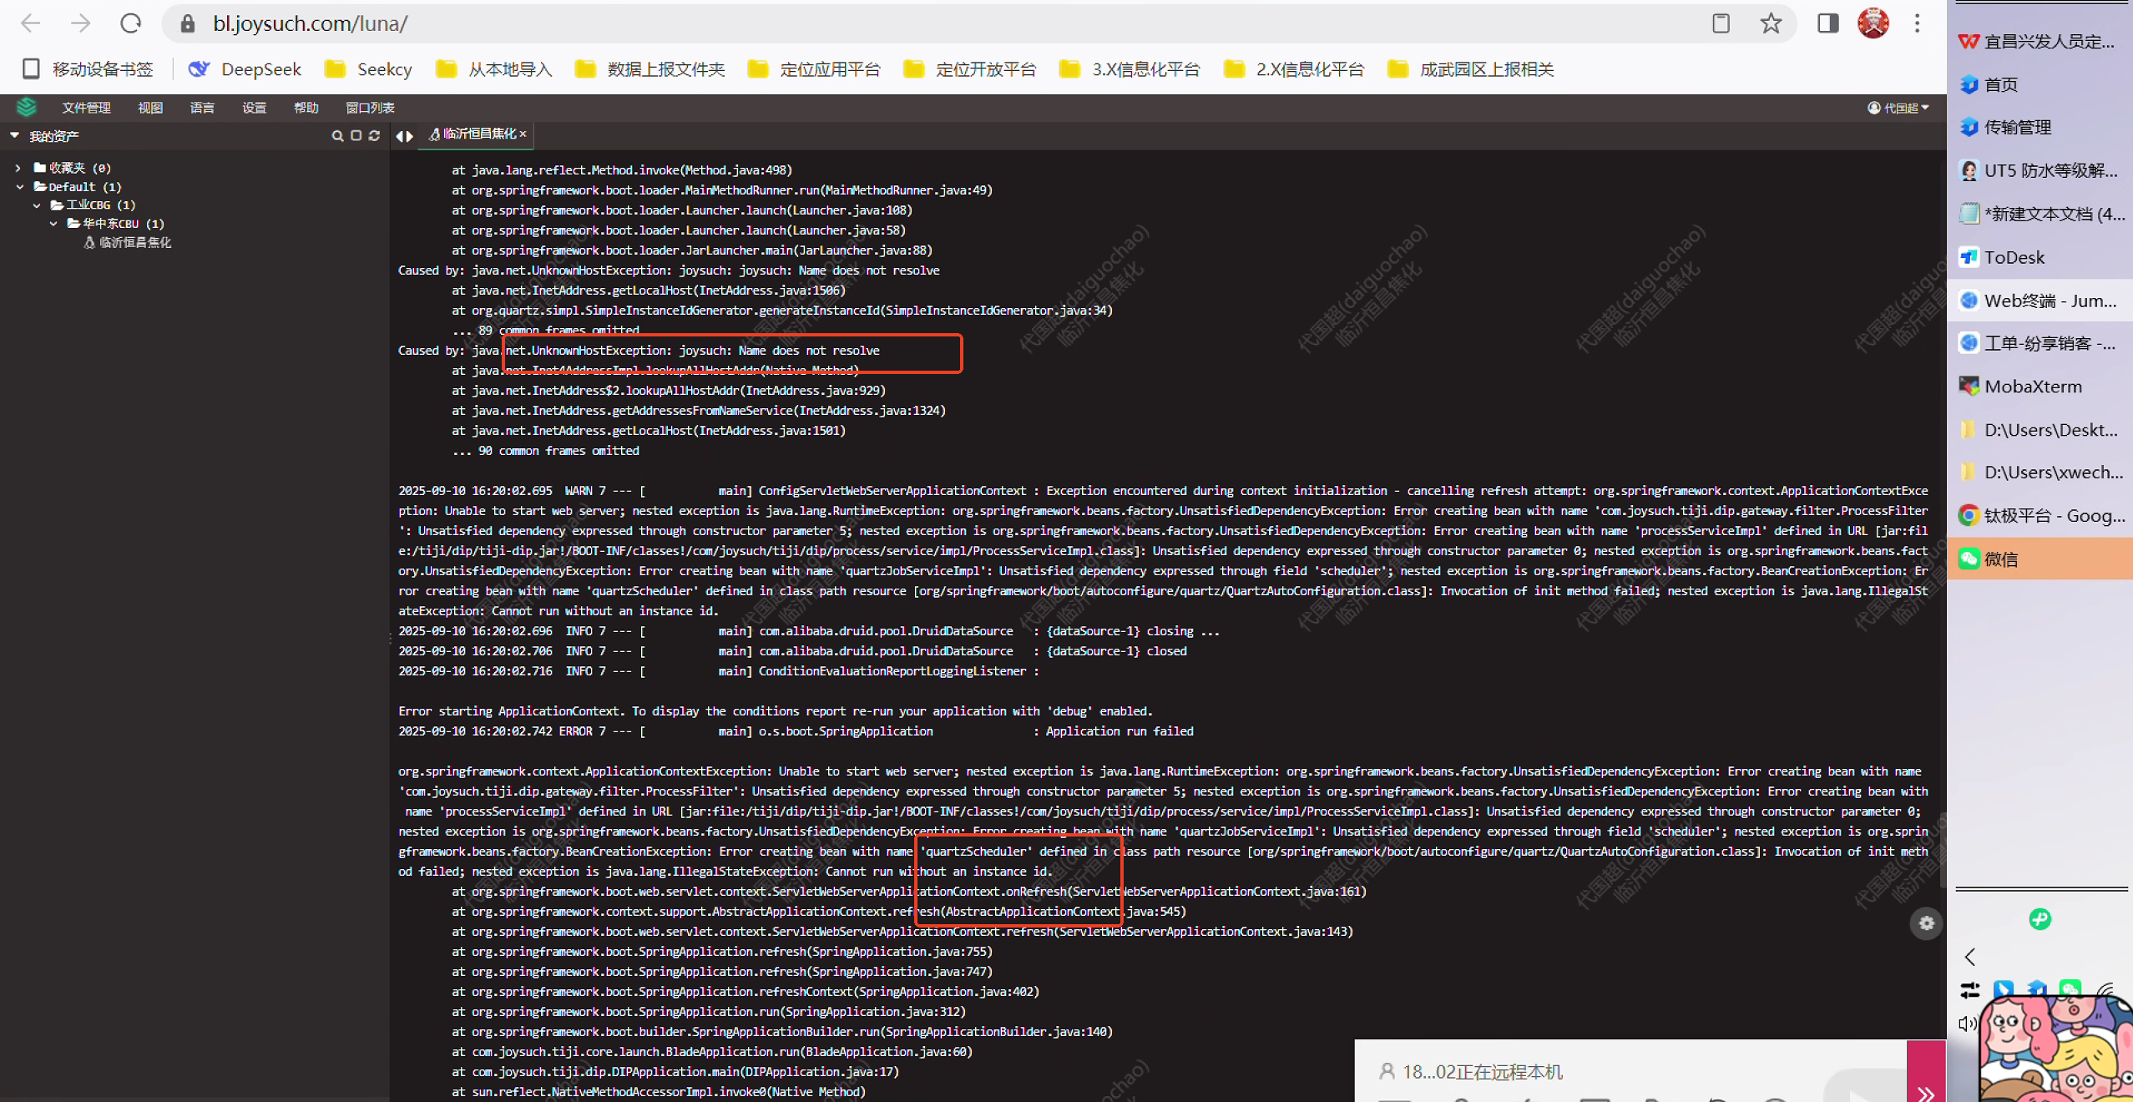2133x1102 pixels.
Task: Reload the bl.joysuch.com page
Action: 131,23
